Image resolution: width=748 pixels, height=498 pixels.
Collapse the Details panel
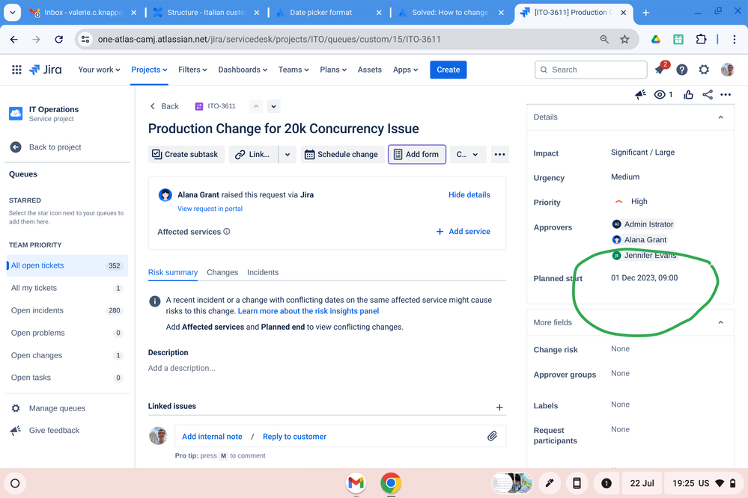[x=721, y=117]
